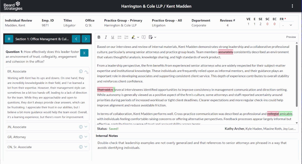Viewport: 302px width, 164px height.
Task: Click the Practice Group - All value 'Litigation'
Action: pyautogui.click(x=159, y=25)
